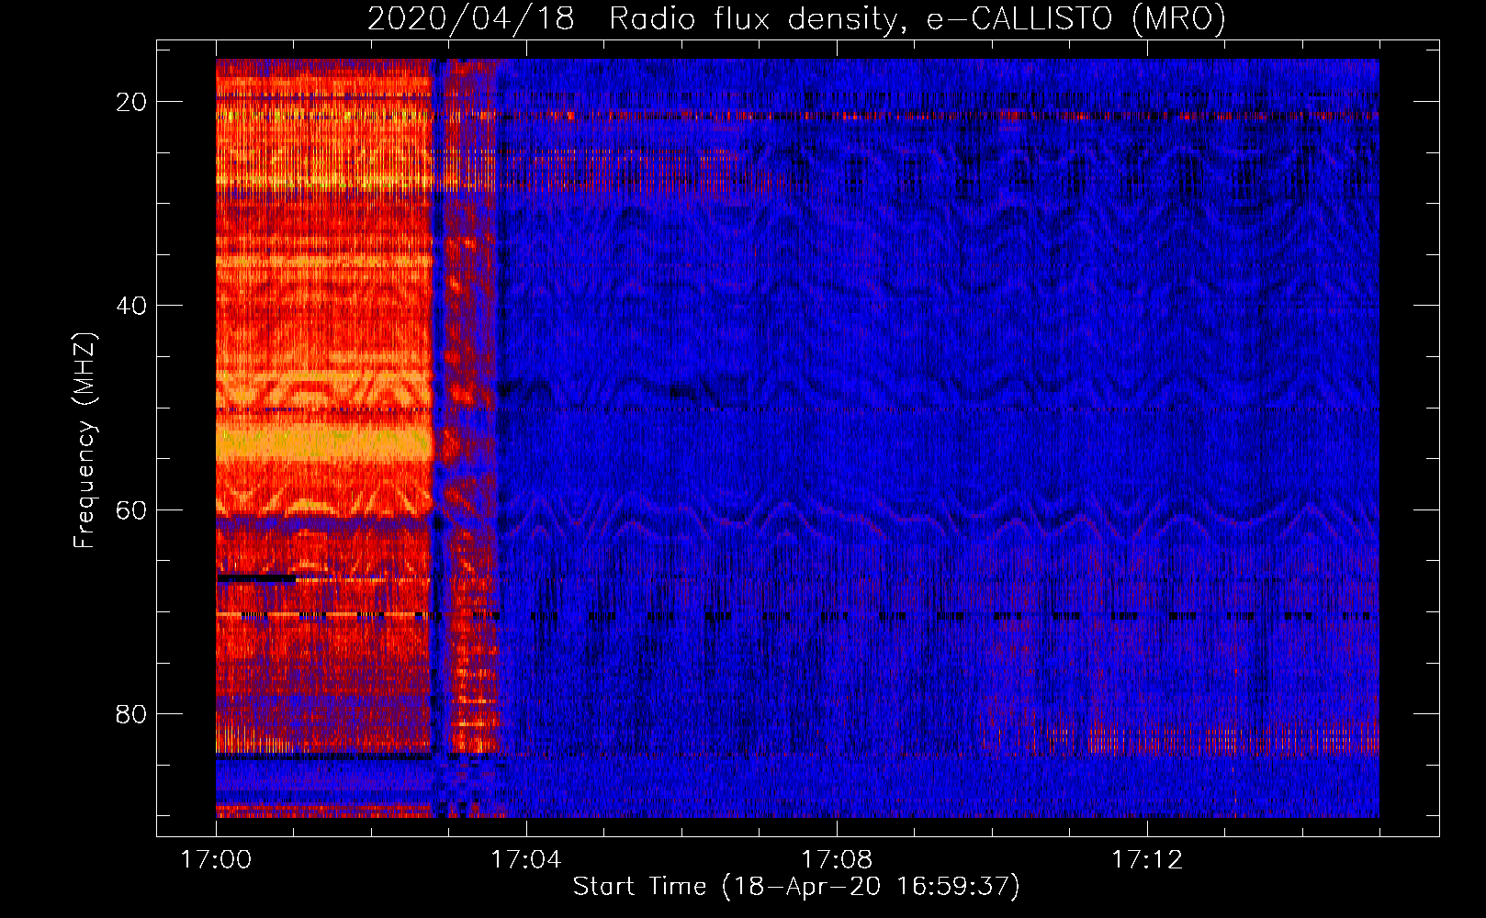Click the plot title text '2020/04/18 Radio flux density, e-CALLISTO (MRO)'
Viewport: 1486px width, 918px height.
pyautogui.click(x=796, y=18)
